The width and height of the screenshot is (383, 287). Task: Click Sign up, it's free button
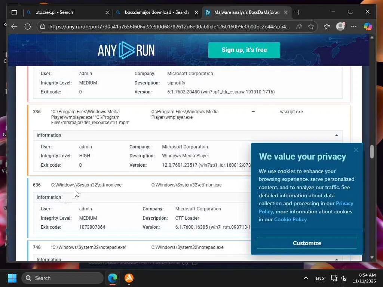tap(244, 50)
